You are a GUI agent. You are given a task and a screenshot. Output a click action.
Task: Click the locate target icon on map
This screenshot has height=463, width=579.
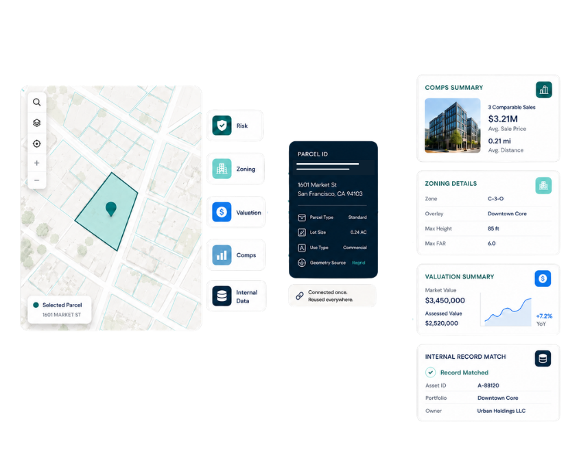[36, 143]
